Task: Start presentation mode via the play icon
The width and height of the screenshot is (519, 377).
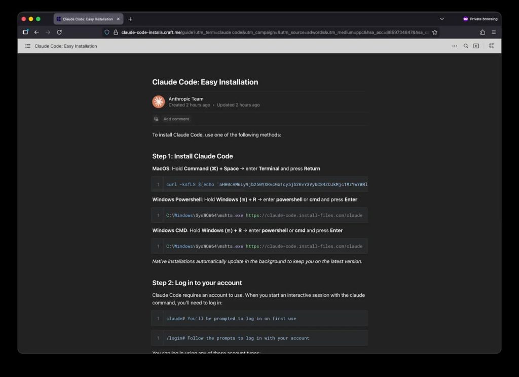Action: pos(476,46)
